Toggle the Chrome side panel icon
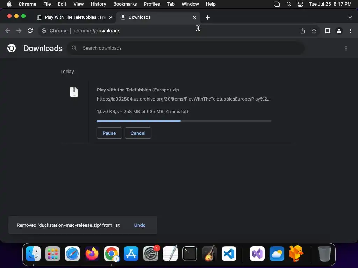 [328, 31]
